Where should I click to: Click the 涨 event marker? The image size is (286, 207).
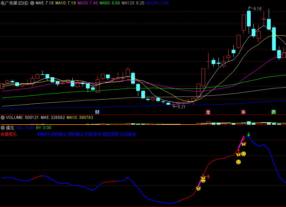pos(243,112)
